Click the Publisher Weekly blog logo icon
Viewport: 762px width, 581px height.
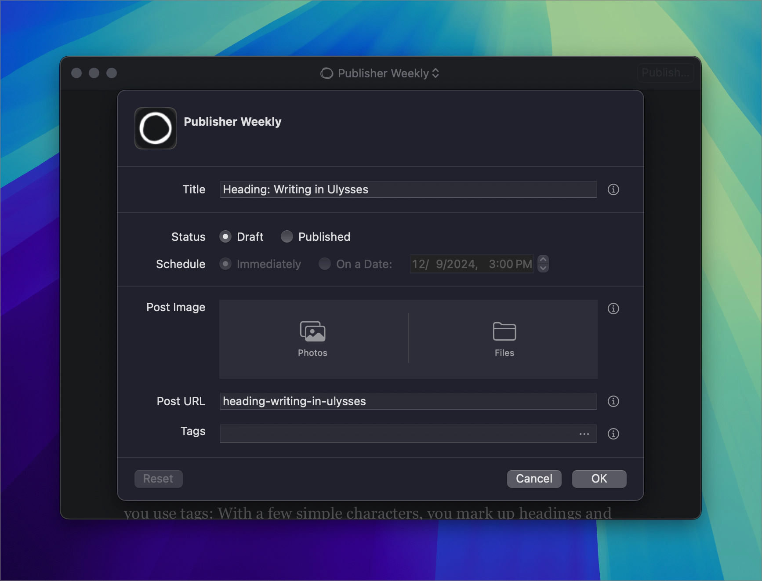[x=156, y=128]
